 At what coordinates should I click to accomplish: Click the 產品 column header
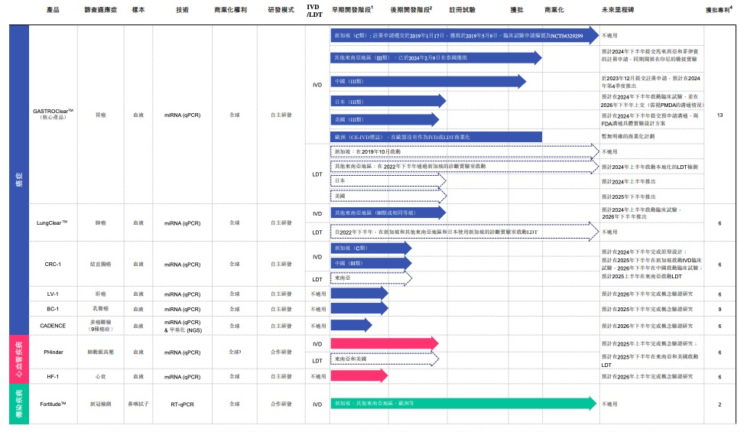(x=53, y=11)
